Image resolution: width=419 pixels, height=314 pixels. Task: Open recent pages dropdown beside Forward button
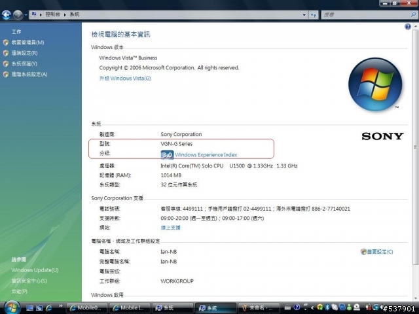click(x=26, y=15)
